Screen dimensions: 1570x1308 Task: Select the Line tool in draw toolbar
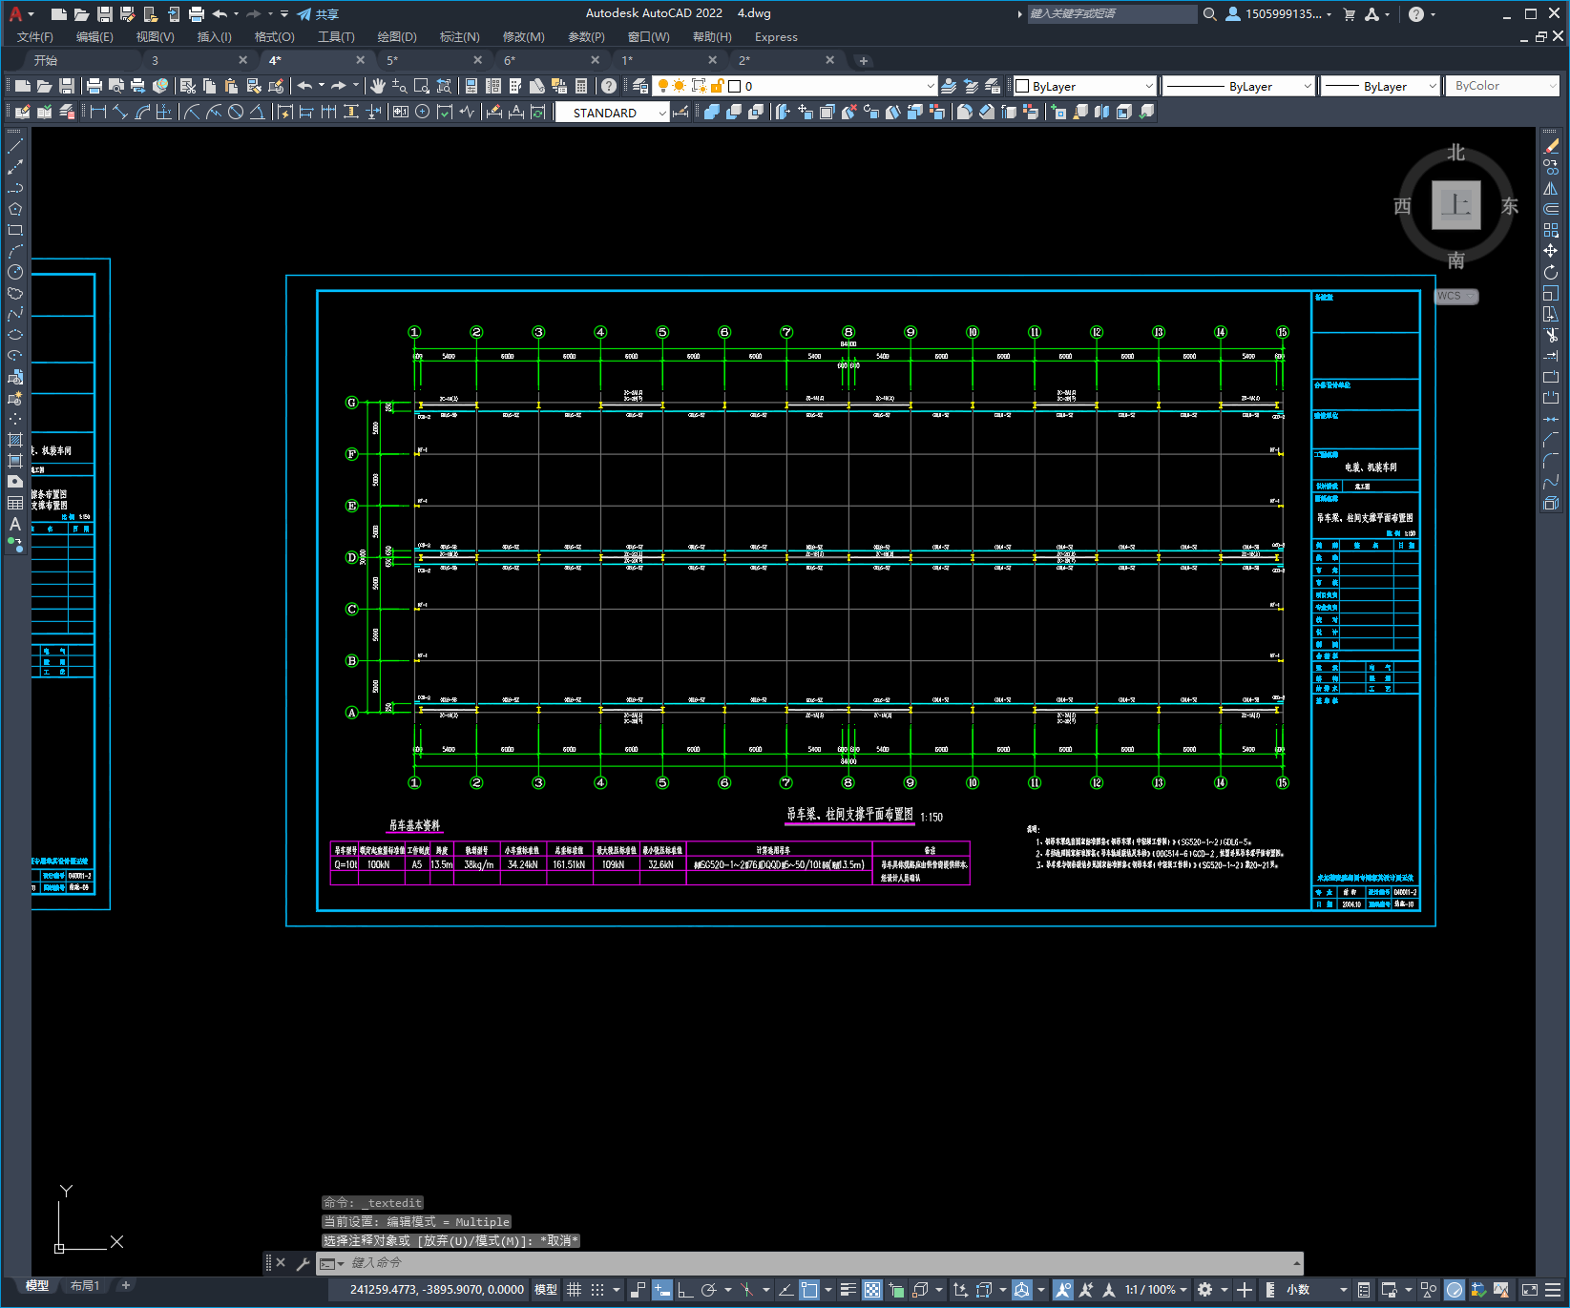coord(15,146)
